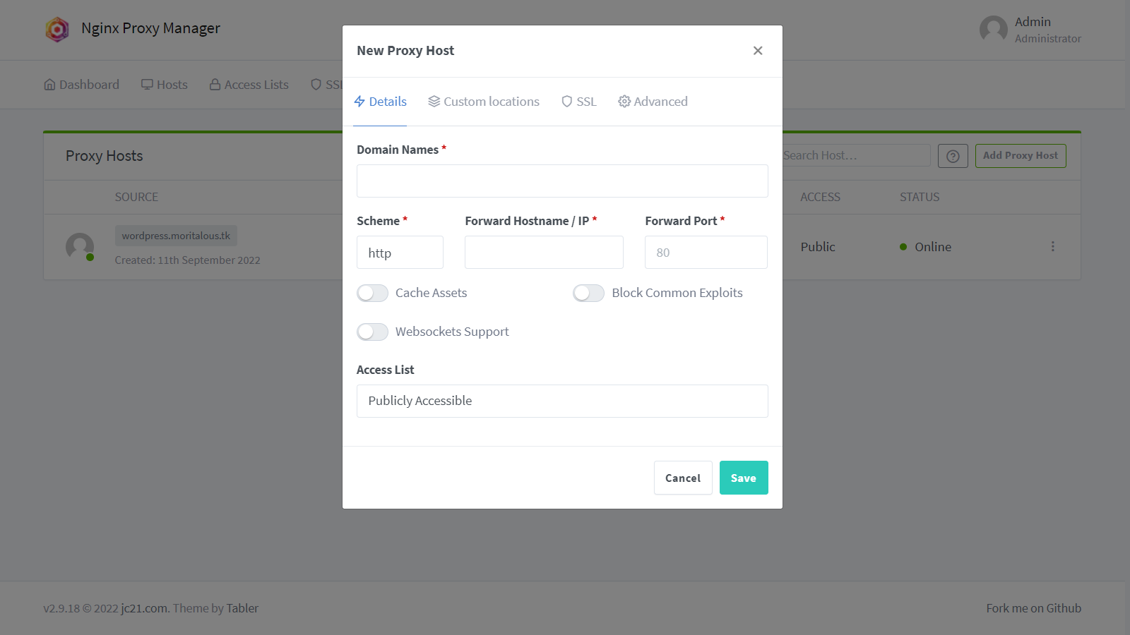The height and width of the screenshot is (635, 1130).
Task: Close the New Proxy Host dialog
Action: (x=758, y=51)
